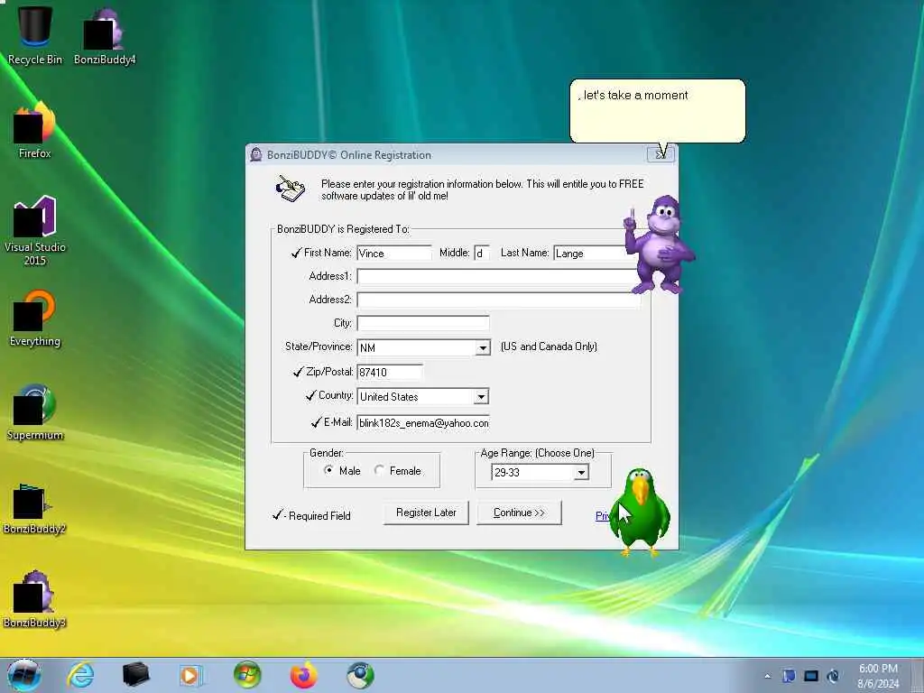Image resolution: width=924 pixels, height=693 pixels.
Task: Open Firefox from the taskbar
Action: tap(303, 675)
